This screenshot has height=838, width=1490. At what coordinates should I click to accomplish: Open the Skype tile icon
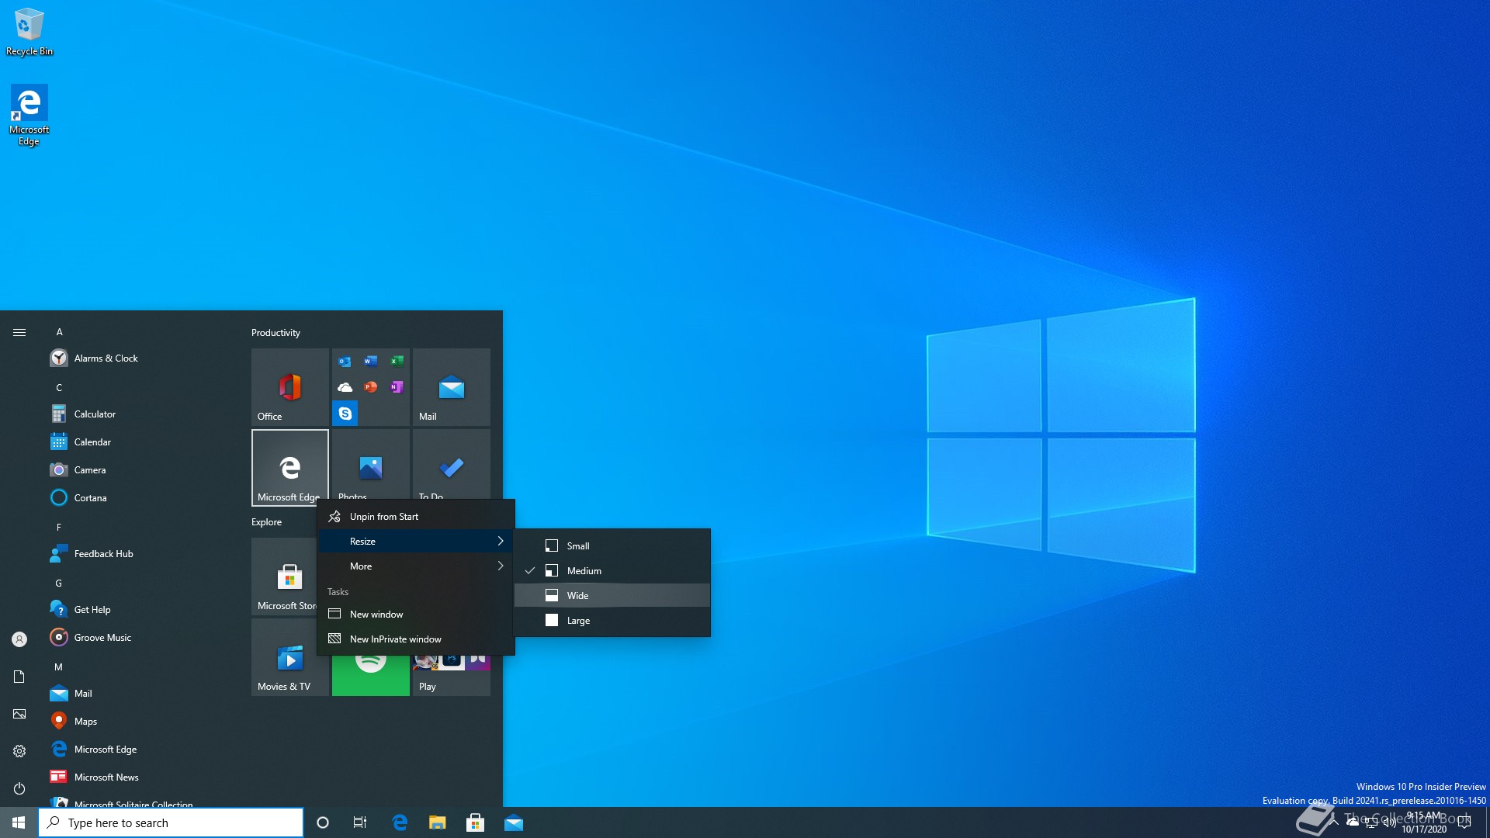click(x=345, y=414)
